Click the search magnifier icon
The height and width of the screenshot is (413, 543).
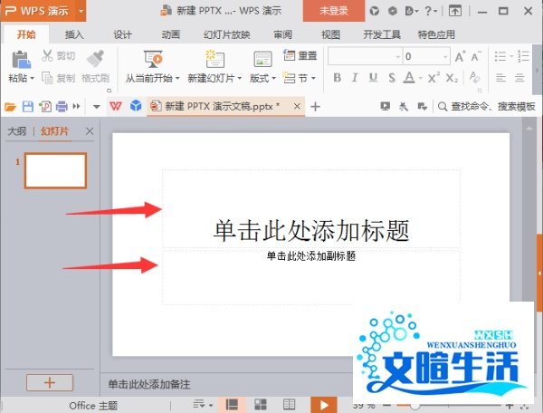click(443, 106)
